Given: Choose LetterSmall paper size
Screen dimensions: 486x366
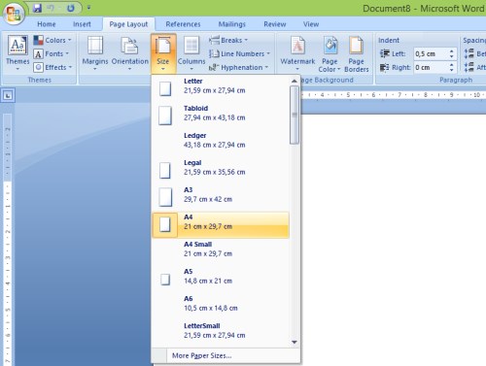Looking at the screenshot, I should 221,333.
